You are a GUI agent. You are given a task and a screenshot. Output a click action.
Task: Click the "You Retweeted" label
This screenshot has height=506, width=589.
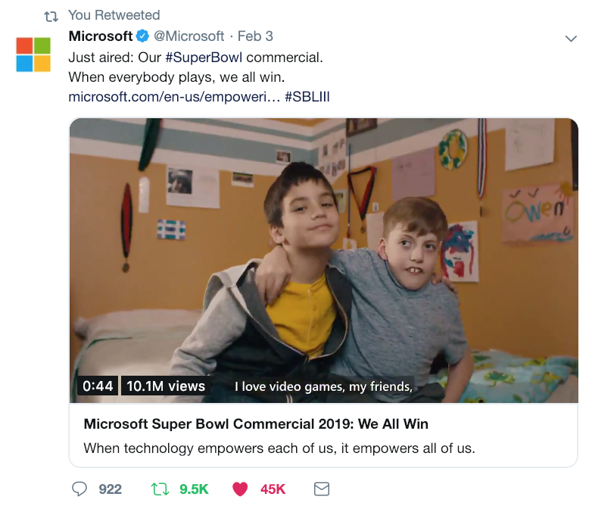[x=114, y=15]
